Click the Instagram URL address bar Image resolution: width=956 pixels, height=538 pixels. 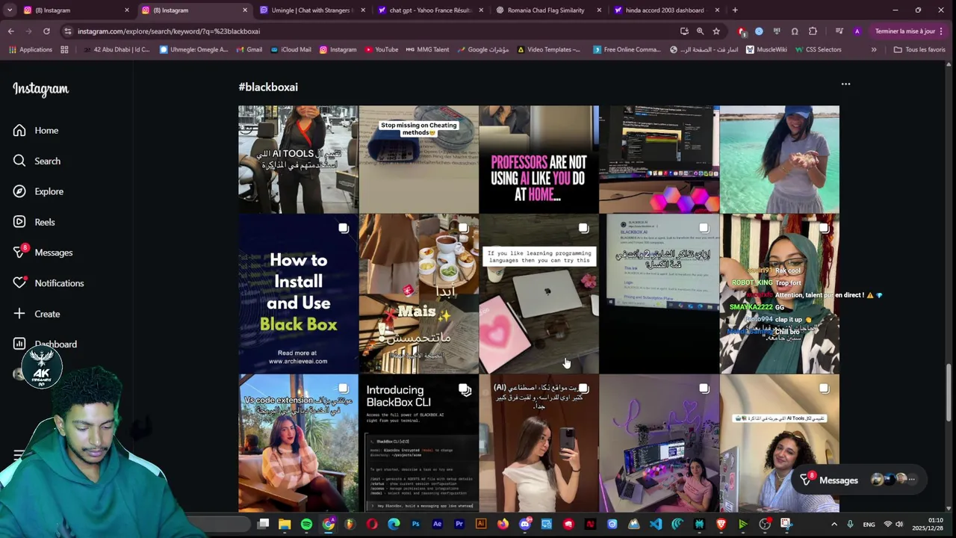[x=366, y=31]
